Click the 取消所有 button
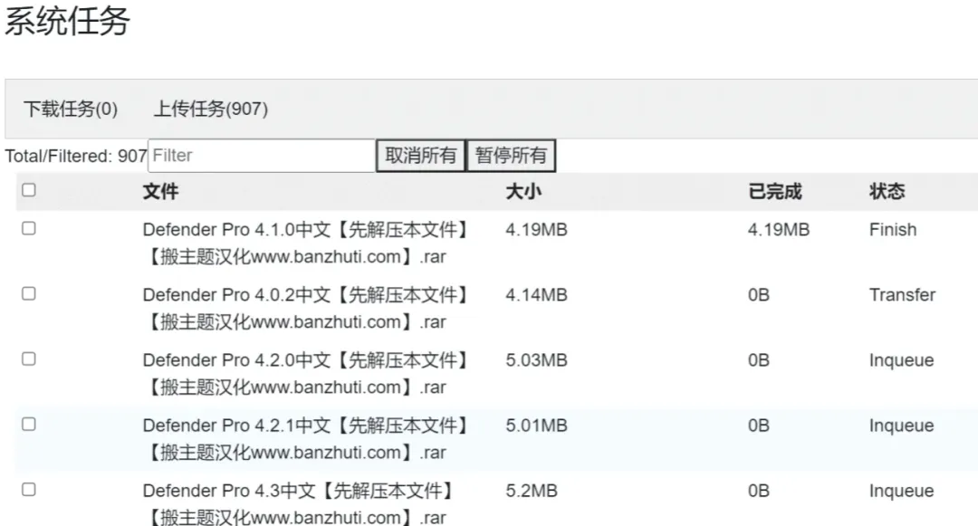 click(x=420, y=155)
